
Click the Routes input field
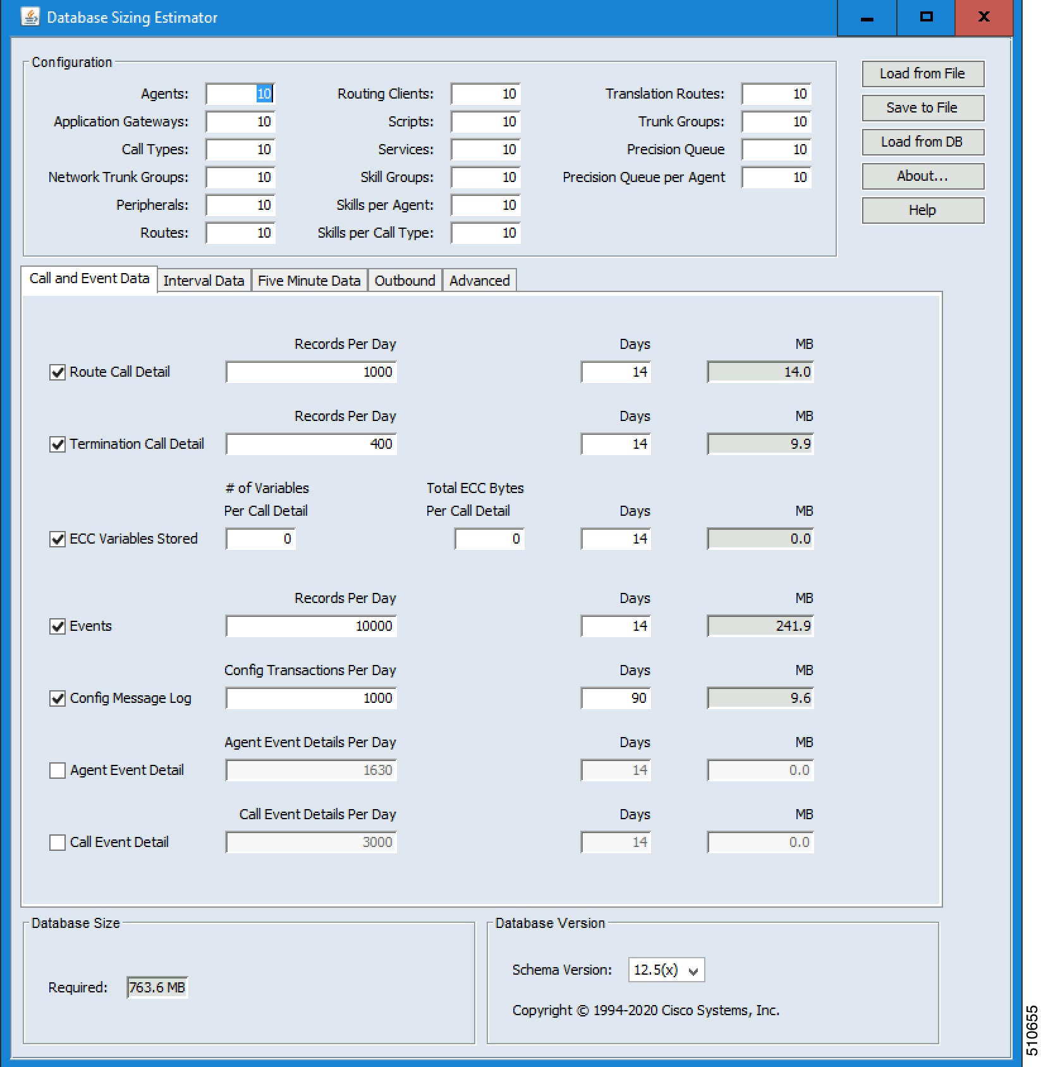[240, 233]
